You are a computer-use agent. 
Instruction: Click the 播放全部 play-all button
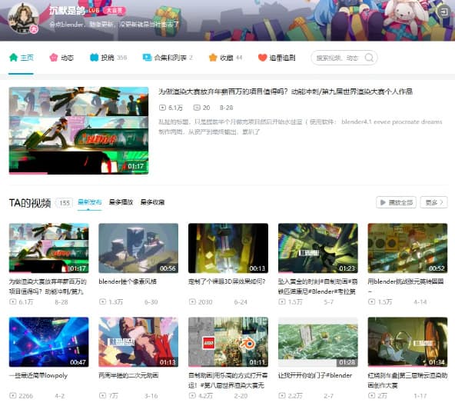396,202
